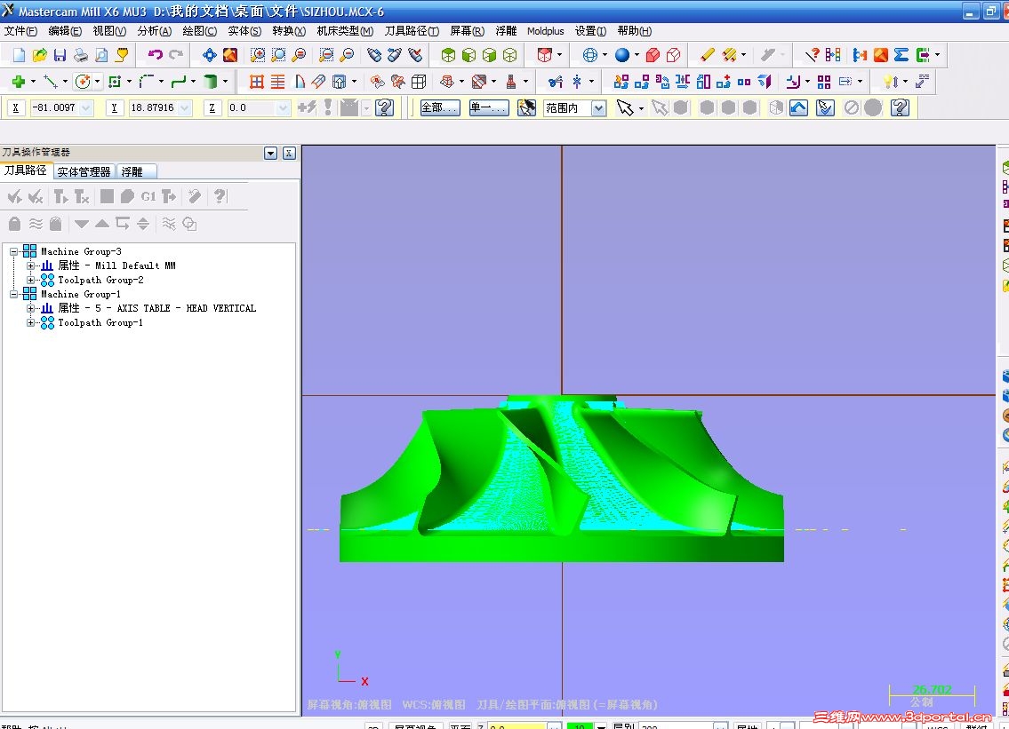Click the G1 post selected operations icon

click(x=148, y=197)
